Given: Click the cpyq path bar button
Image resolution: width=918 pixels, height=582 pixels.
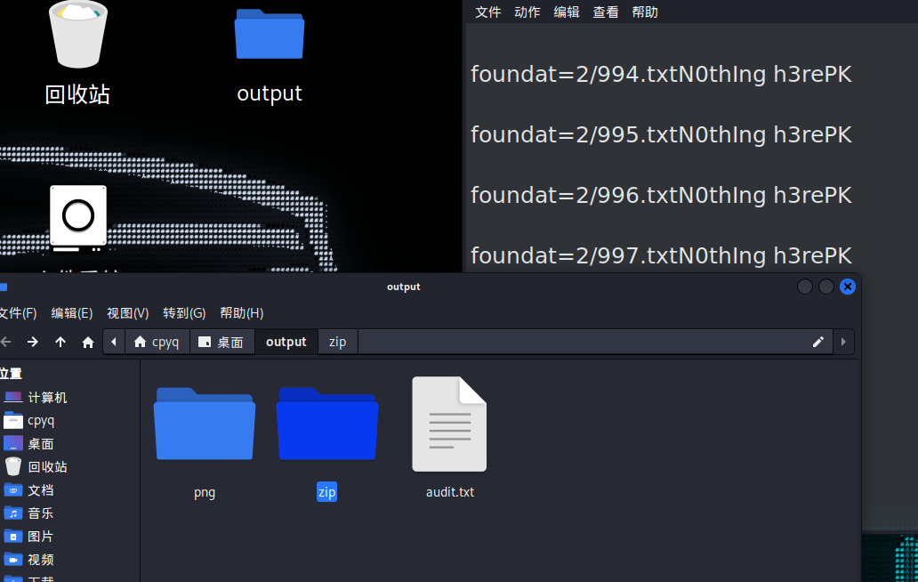Looking at the screenshot, I should 157,342.
